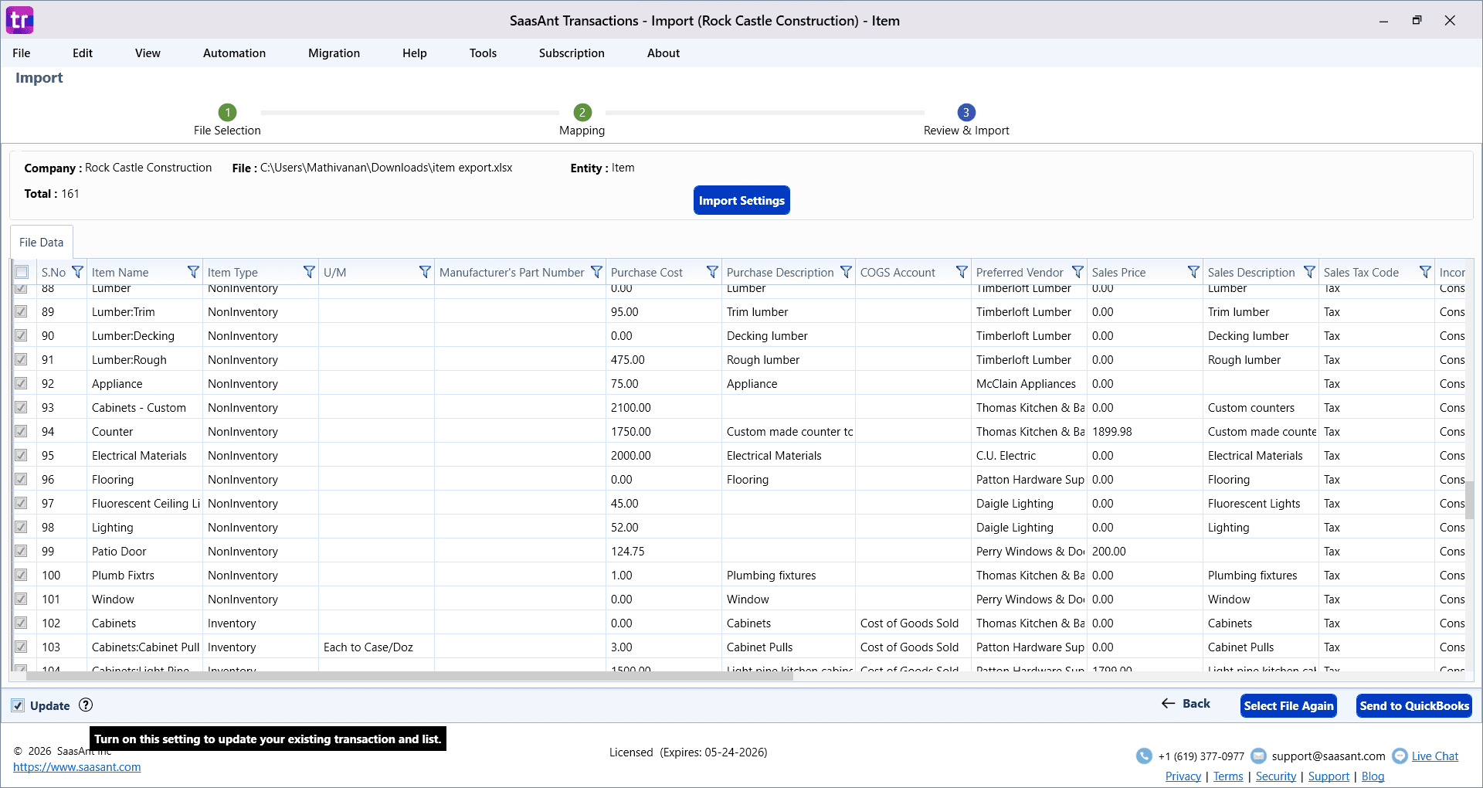This screenshot has width=1483, height=788.
Task: Uncheck row 94 Counter checkbox
Action: (21, 431)
